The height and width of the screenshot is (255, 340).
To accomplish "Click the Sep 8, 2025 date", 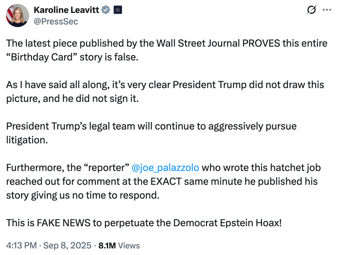I will tap(67, 245).
